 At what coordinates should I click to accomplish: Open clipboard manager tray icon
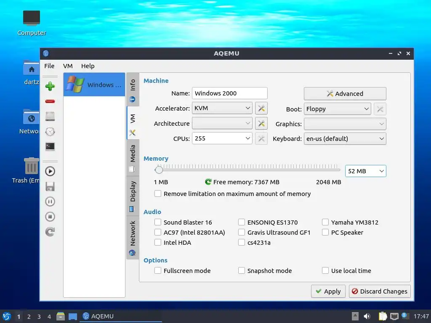tap(383, 316)
